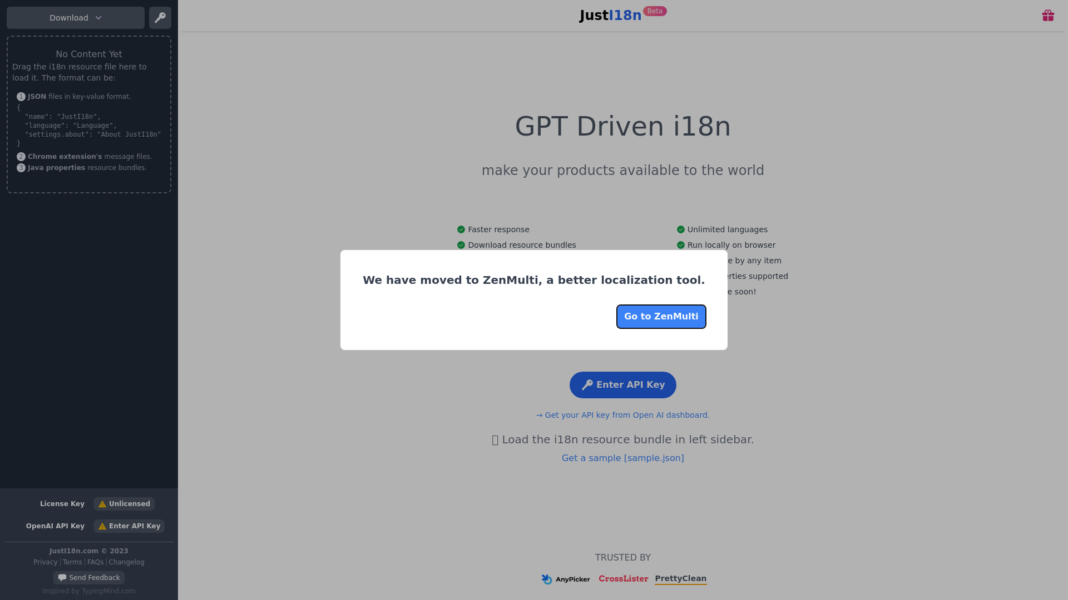The height and width of the screenshot is (600, 1068).
Task: Open the Download dropdown
Action: coord(76,18)
